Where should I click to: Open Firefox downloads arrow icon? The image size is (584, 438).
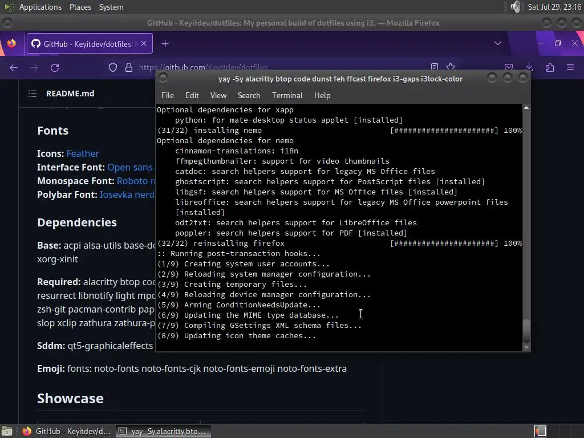click(529, 67)
